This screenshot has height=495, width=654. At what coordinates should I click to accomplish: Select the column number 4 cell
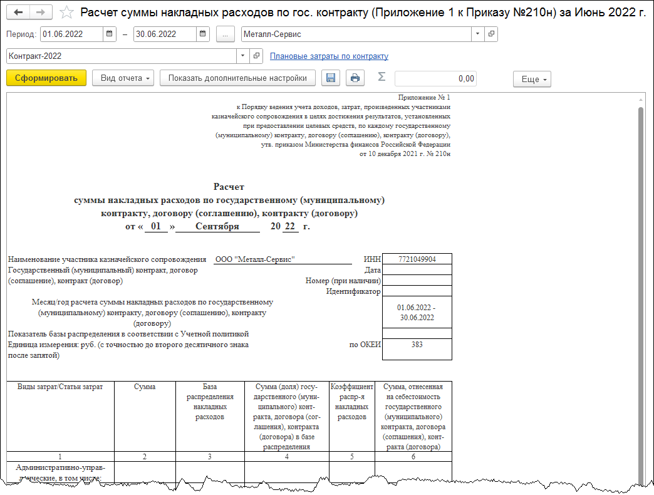[286, 457]
